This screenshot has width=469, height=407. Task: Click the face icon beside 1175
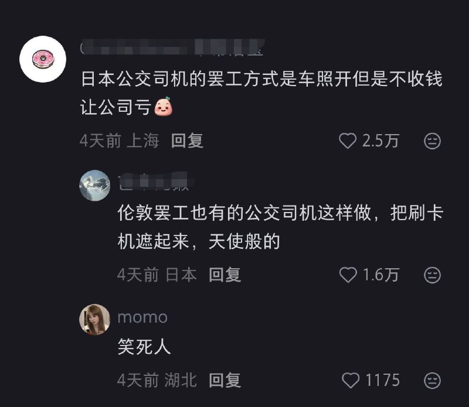click(432, 381)
